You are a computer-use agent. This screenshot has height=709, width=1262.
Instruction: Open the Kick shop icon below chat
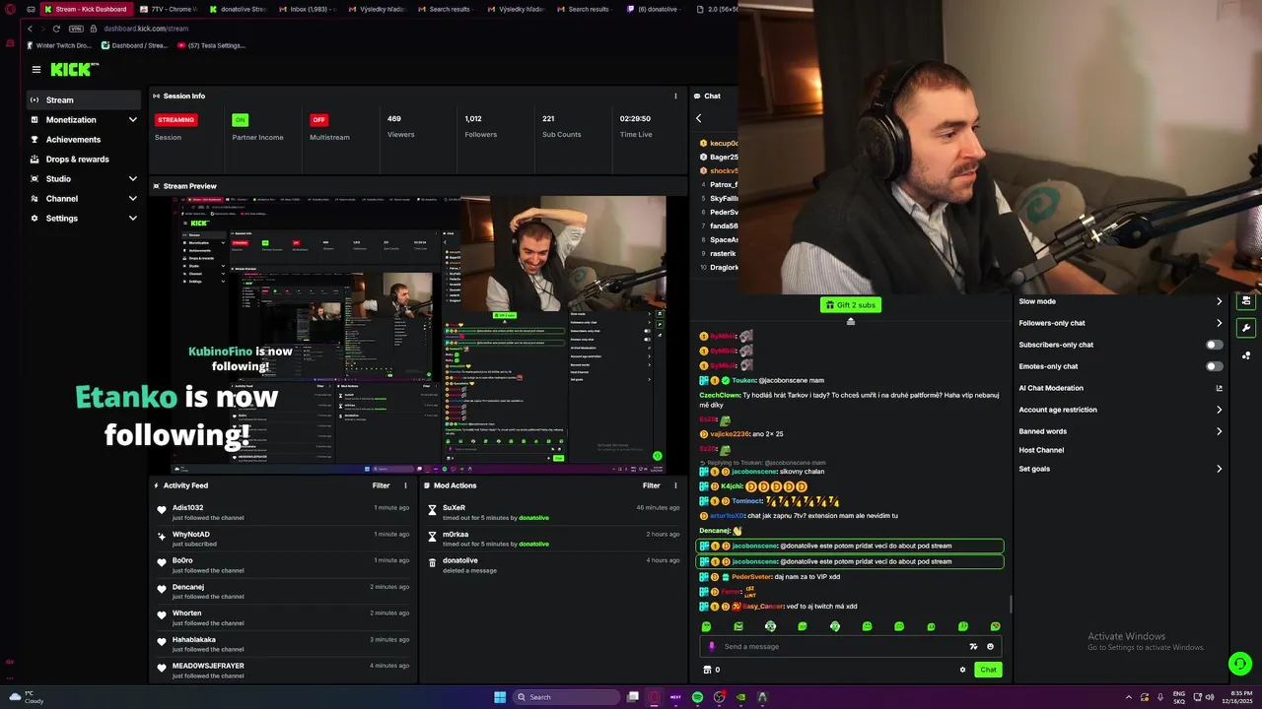click(706, 670)
